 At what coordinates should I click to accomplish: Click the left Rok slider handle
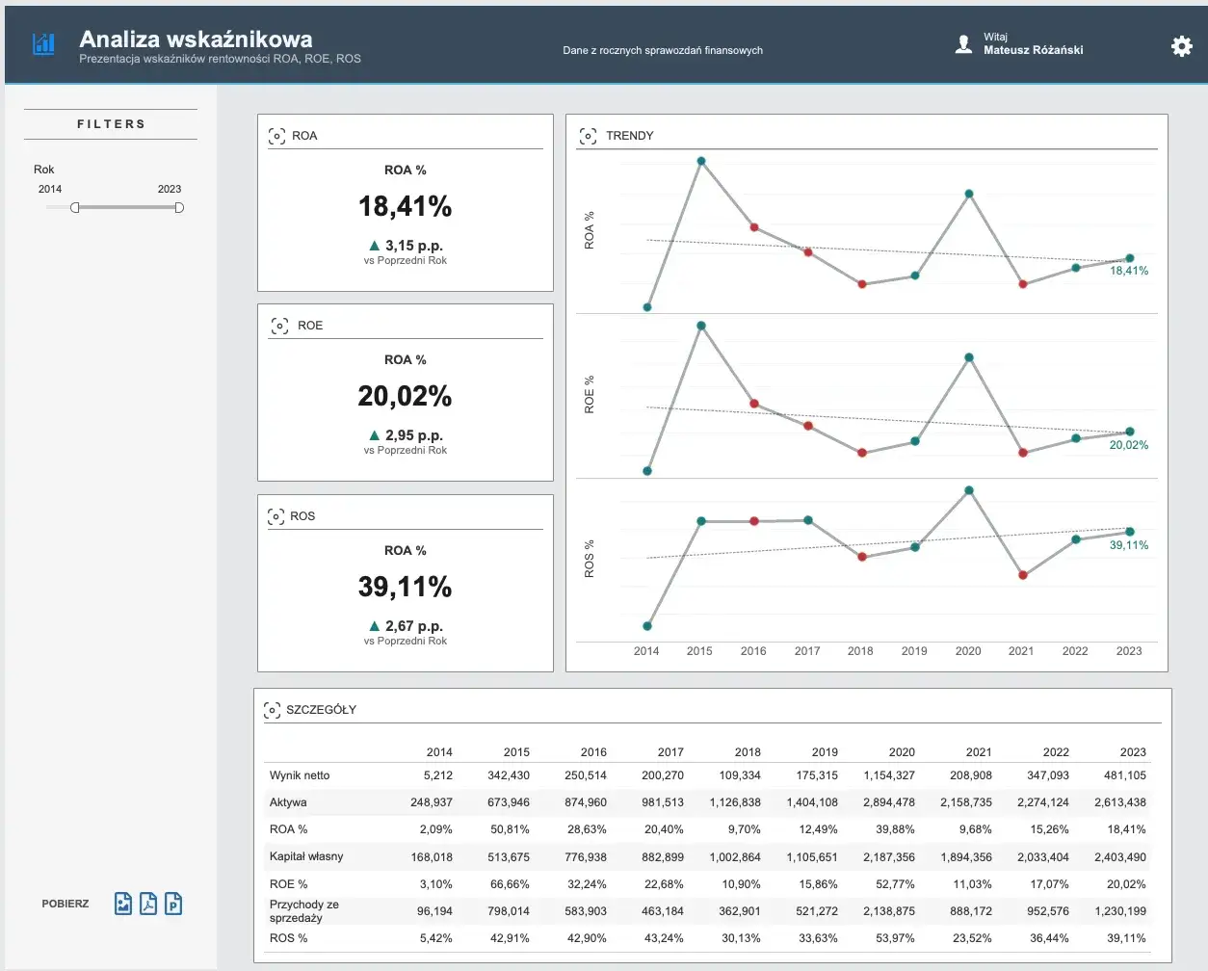(75, 207)
